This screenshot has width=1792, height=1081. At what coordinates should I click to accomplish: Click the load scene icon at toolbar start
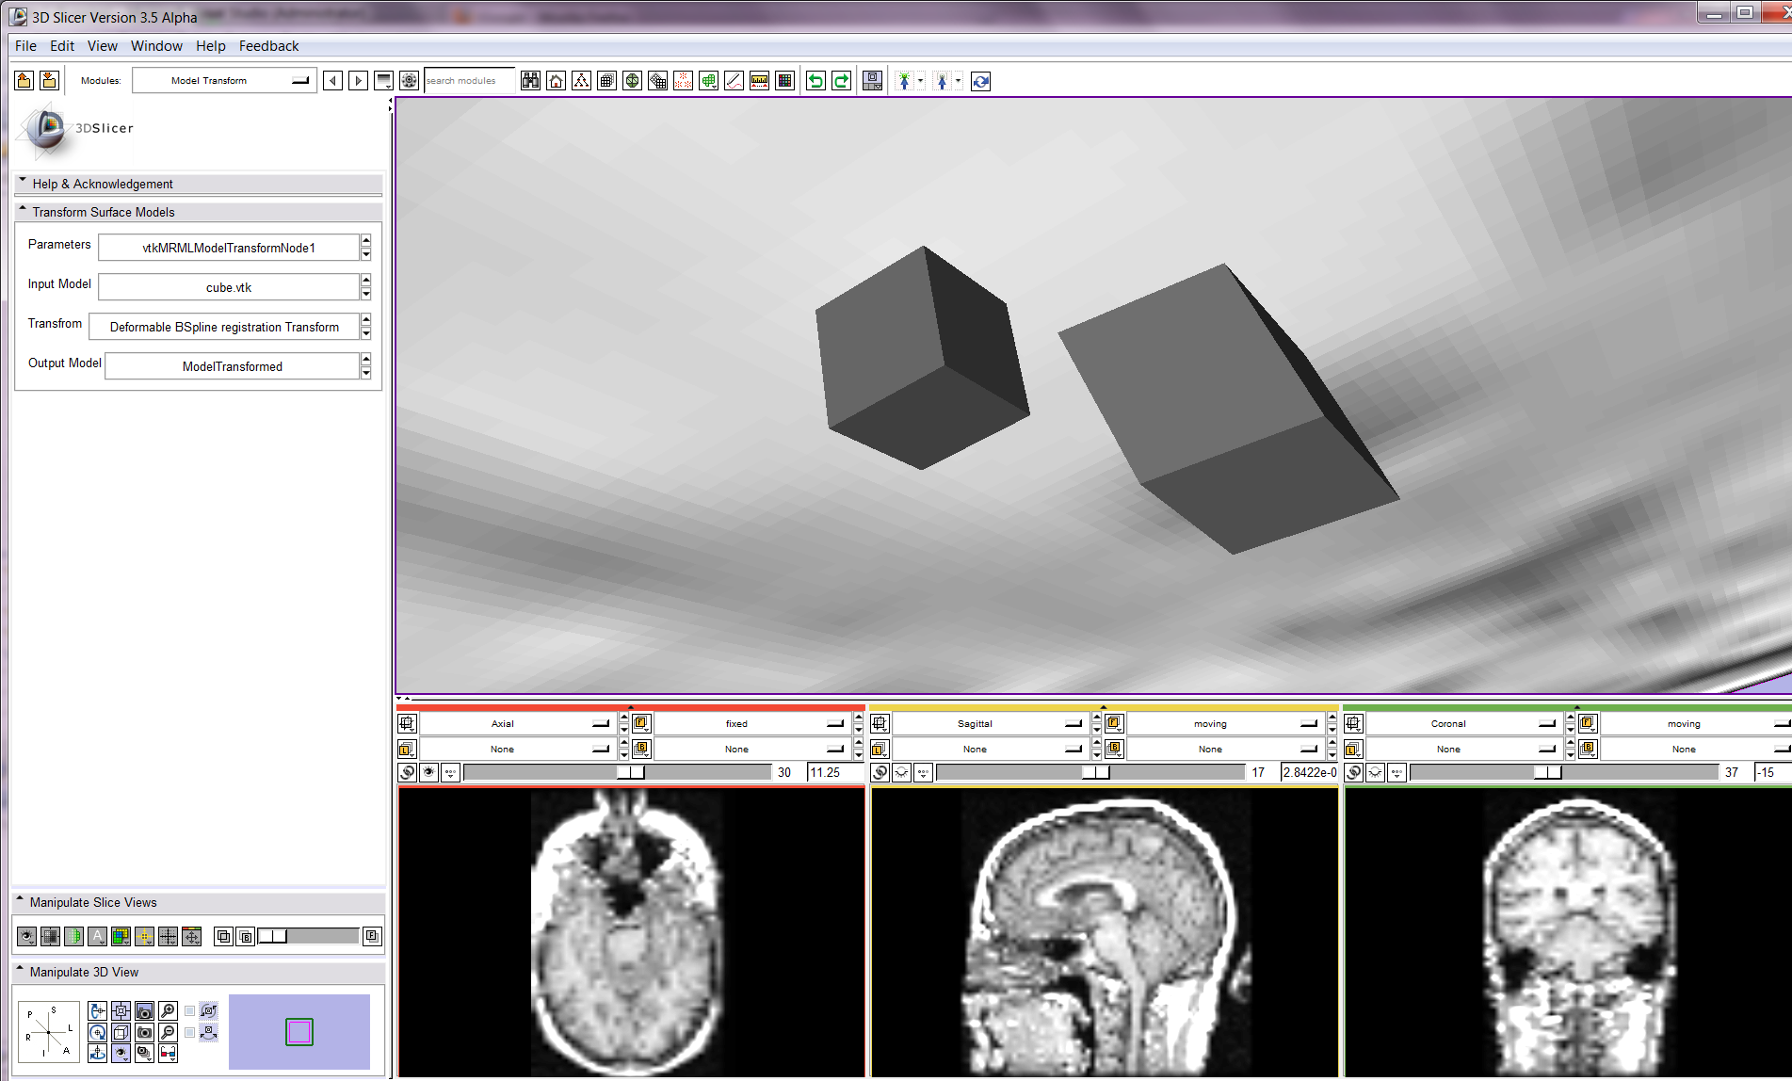[x=24, y=81]
